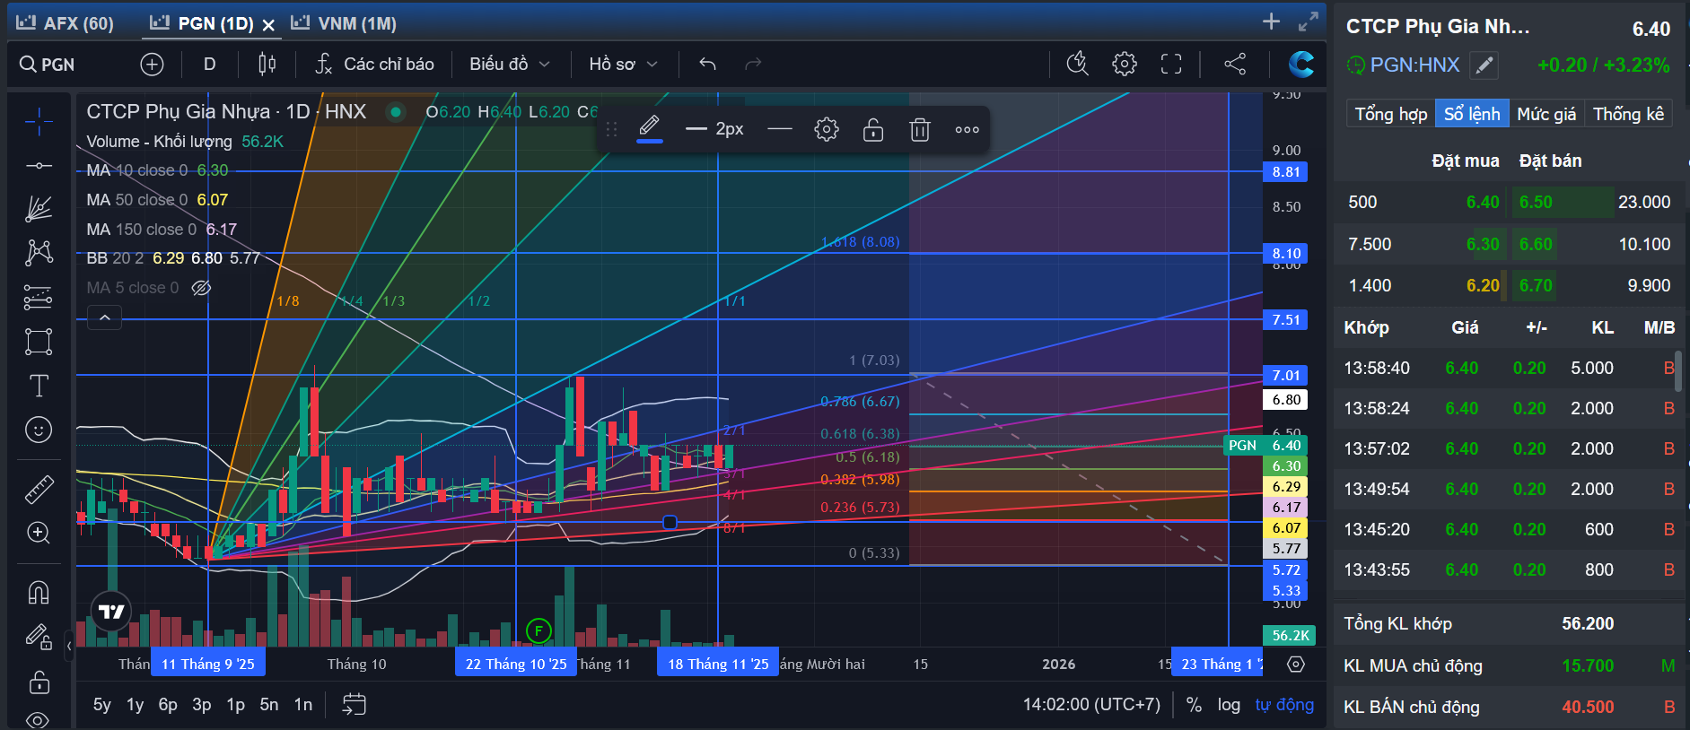Select the rectangle shapes tool
The height and width of the screenshot is (730, 1690).
coord(39,342)
